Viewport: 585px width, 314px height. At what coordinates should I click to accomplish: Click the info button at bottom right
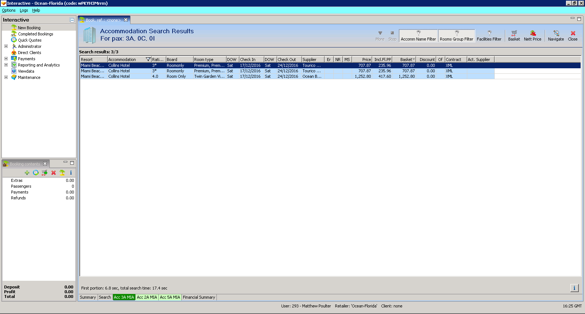(574, 288)
